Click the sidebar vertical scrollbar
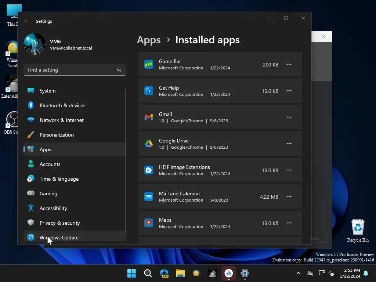The image size is (376, 282). coord(126,160)
